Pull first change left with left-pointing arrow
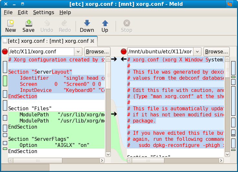The image size is (238, 172). coord(124,59)
